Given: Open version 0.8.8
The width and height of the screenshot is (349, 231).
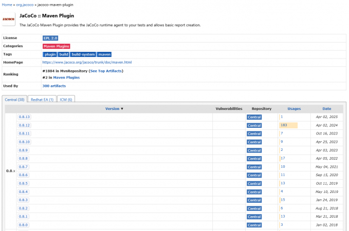Looking at the screenshot, I should [x=23, y=159].
